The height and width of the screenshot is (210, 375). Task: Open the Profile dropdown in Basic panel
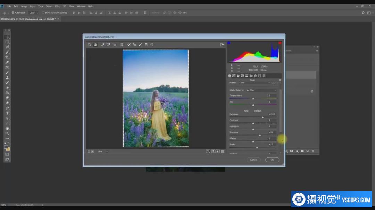[x=255, y=83]
